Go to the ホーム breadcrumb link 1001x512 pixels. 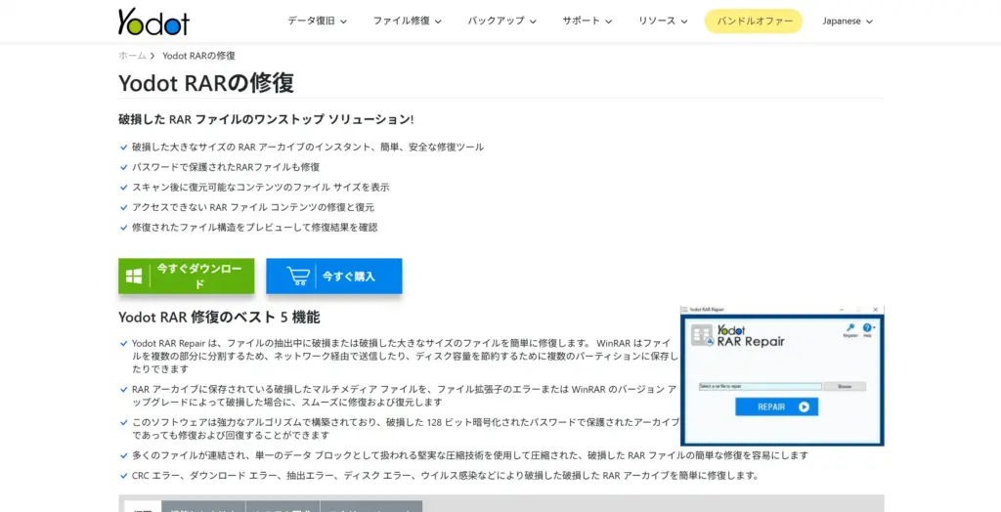coord(132,56)
